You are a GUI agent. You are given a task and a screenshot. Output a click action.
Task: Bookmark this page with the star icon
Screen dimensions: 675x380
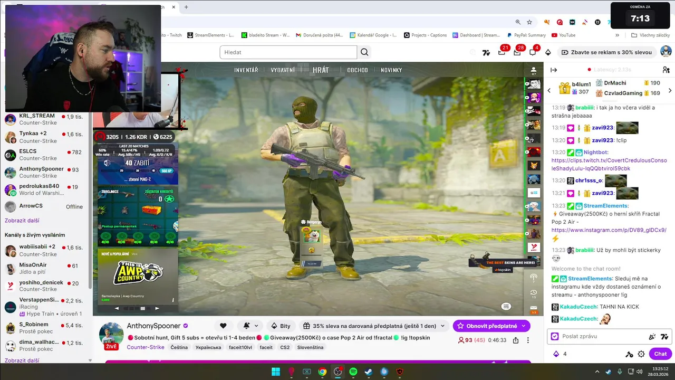point(529,22)
